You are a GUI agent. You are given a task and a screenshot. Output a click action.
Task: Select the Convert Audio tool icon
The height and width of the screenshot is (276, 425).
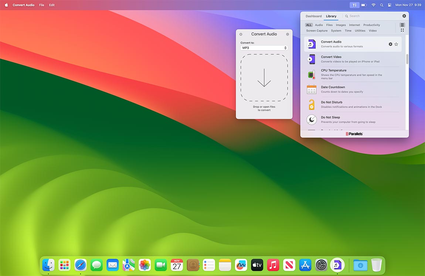click(312, 44)
